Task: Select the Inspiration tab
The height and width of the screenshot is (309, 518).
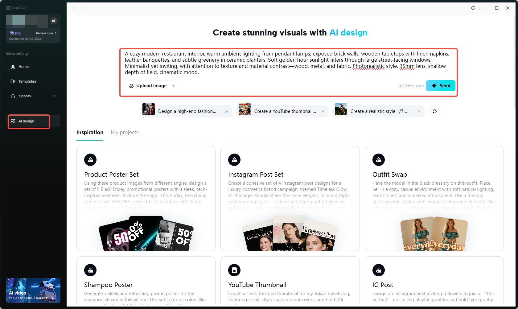Action: point(90,132)
